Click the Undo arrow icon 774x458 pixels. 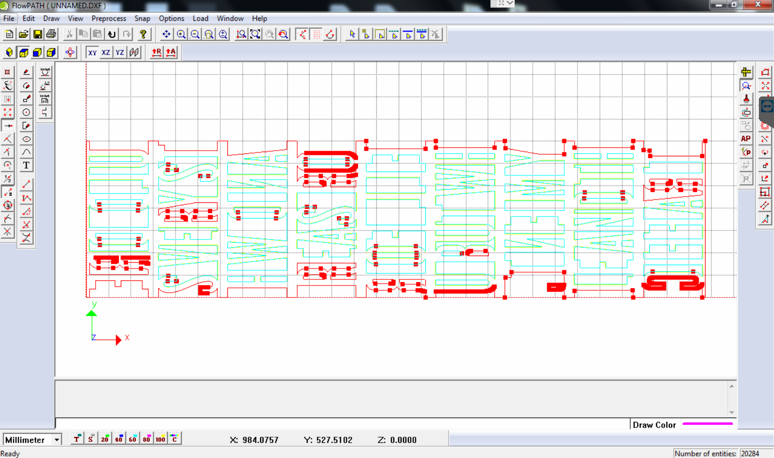[x=111, y=34]
